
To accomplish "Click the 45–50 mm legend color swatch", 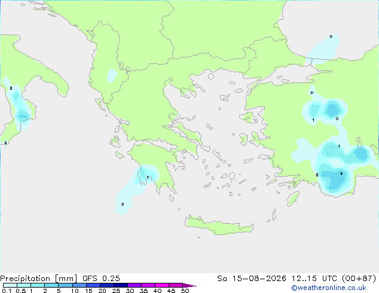I will [x=176, y=285].
